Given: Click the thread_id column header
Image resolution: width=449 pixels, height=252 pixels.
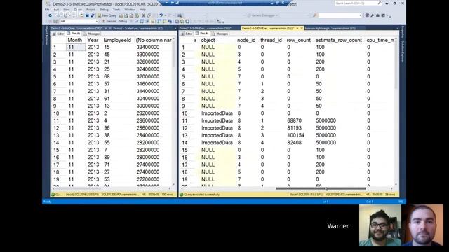Looking at the screenshot, I should pos(272,41).
